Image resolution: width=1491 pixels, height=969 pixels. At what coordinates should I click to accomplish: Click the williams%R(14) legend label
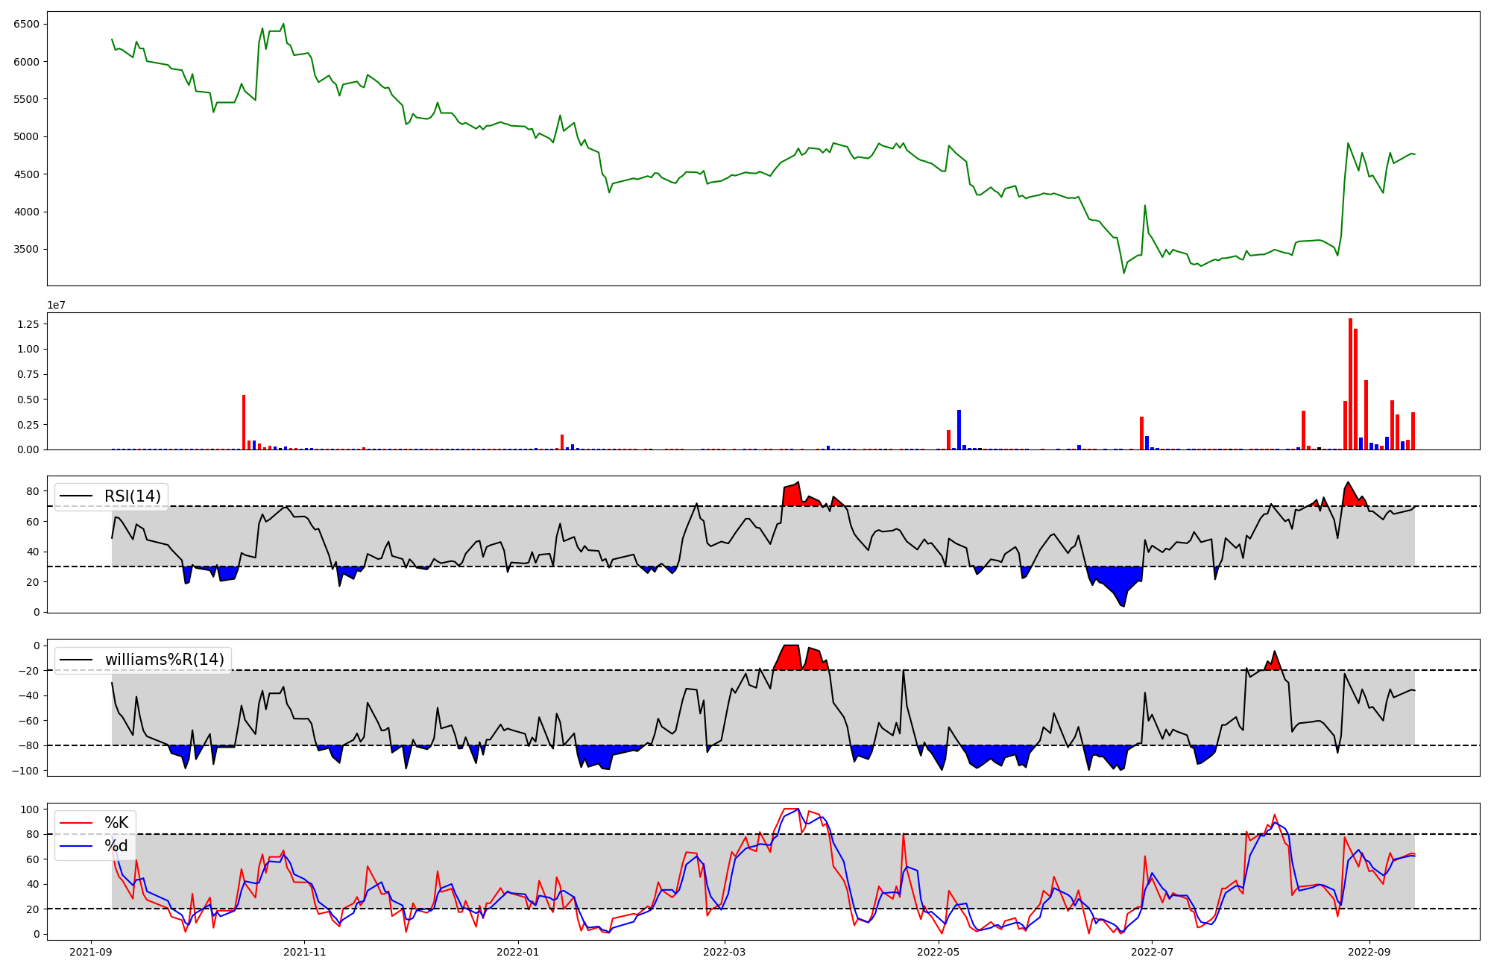164,660
